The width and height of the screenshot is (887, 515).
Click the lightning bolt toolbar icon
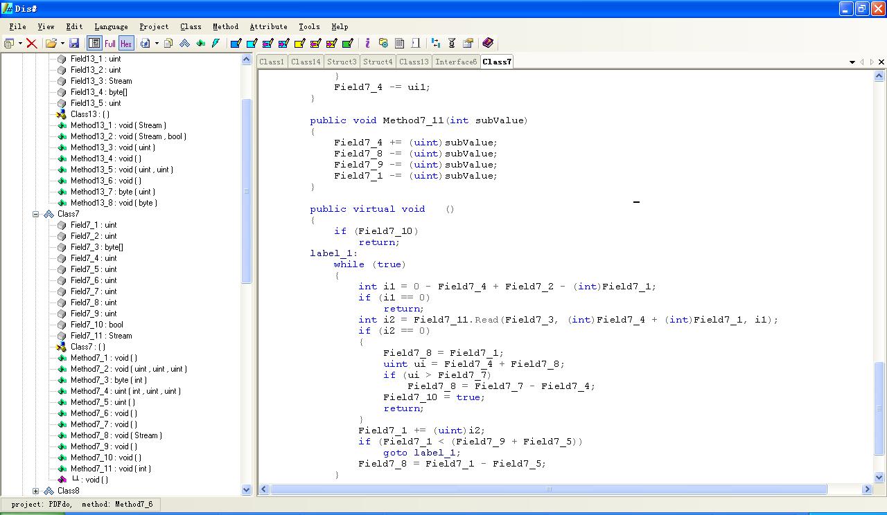point(216,44)
